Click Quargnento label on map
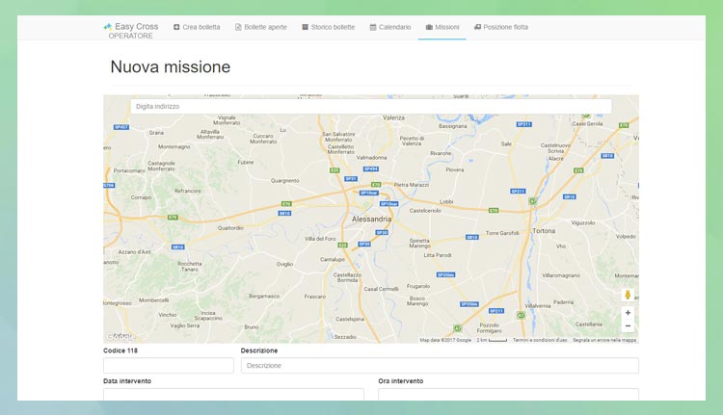723x415 pixels. pyautogui.click(x=285, y=181)
